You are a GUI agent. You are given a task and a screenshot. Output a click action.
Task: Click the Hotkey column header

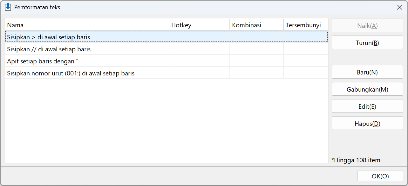[199, 25]
